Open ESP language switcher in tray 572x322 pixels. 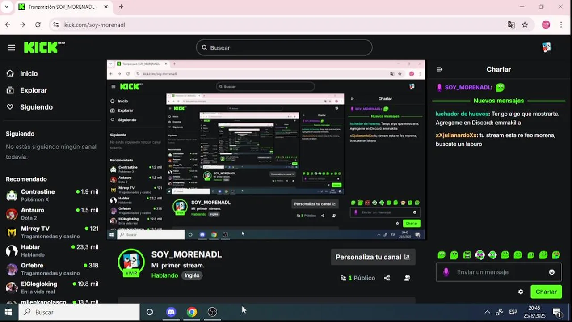point(513,312)
